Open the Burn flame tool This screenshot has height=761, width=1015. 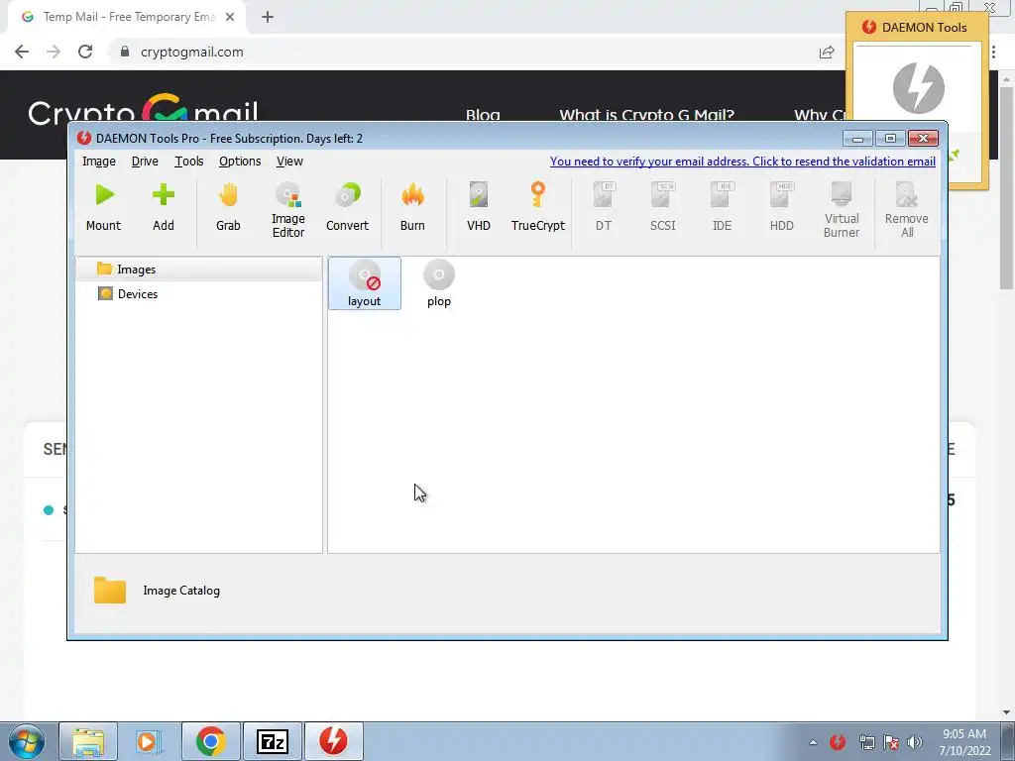[x=412, y=207]
